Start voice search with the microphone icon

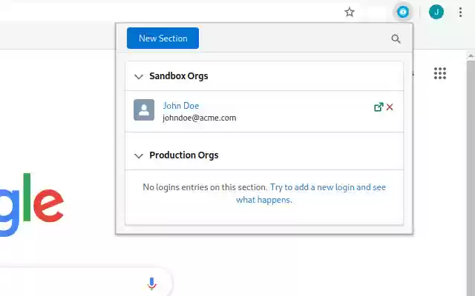(151, 283)
